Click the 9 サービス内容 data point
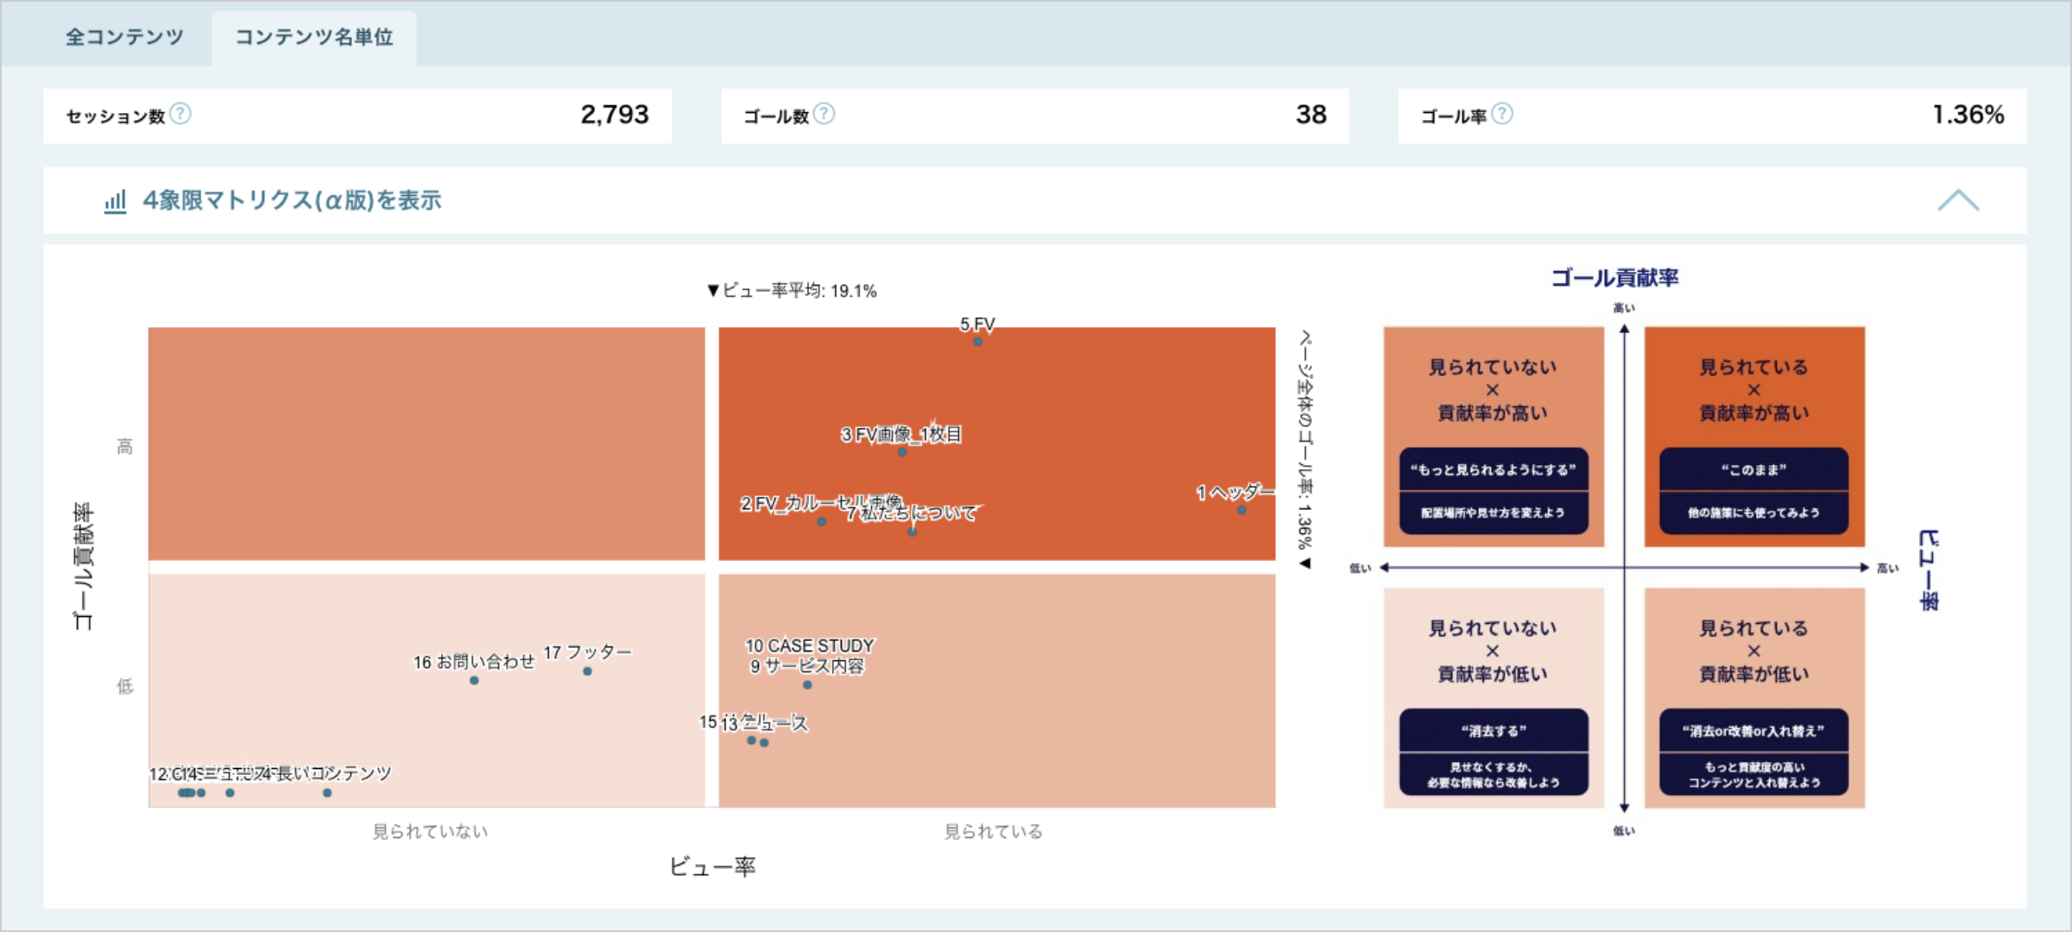The image size is (2072, 932). click(807, 685)
